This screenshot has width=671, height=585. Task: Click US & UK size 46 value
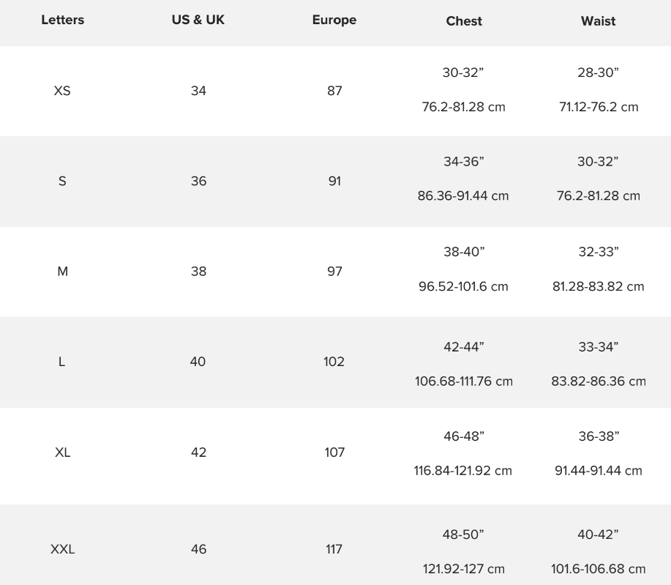pos(198,549)
